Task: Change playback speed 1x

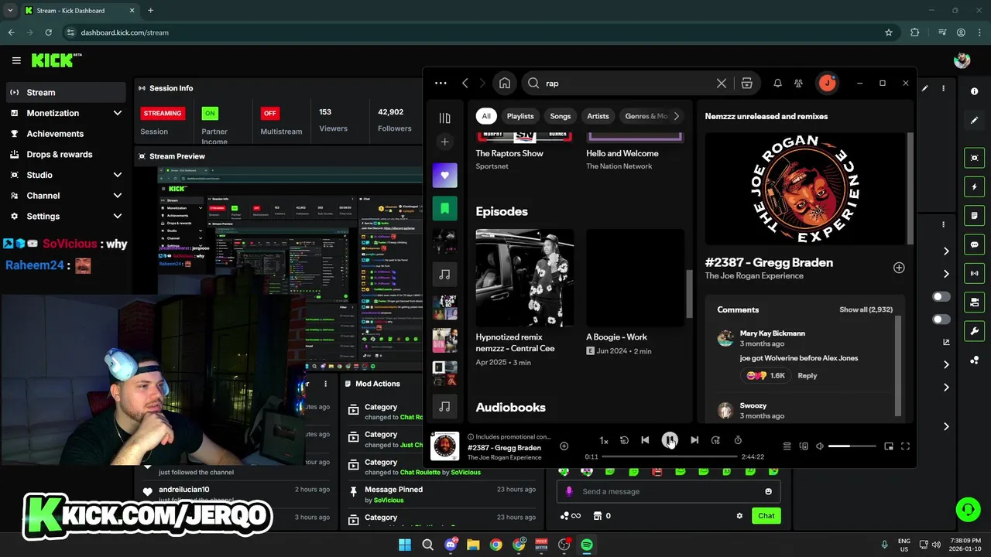Action: click(604, 440)
